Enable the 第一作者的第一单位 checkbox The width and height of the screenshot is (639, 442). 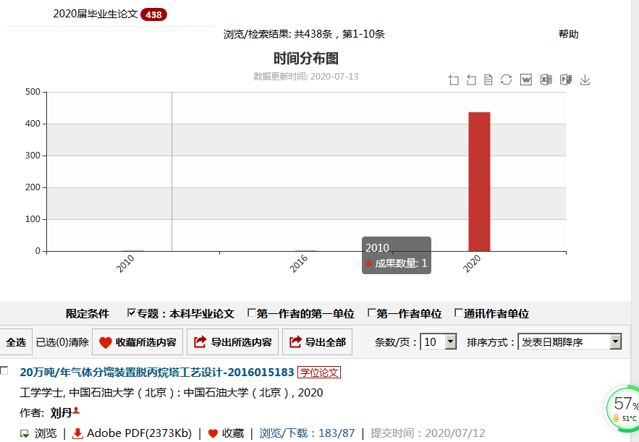(252, 313)
